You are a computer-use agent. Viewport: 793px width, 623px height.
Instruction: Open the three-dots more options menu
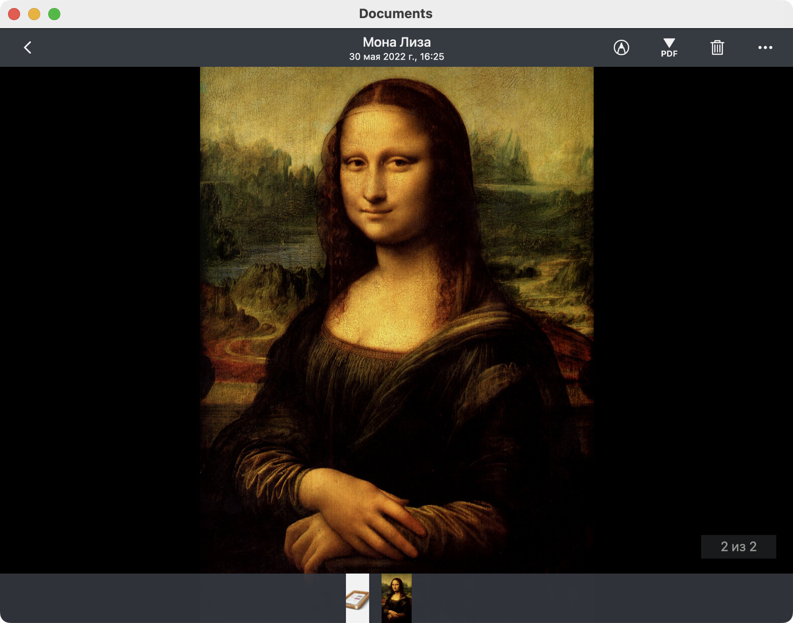pyautogui.click(x=765, y=48)
